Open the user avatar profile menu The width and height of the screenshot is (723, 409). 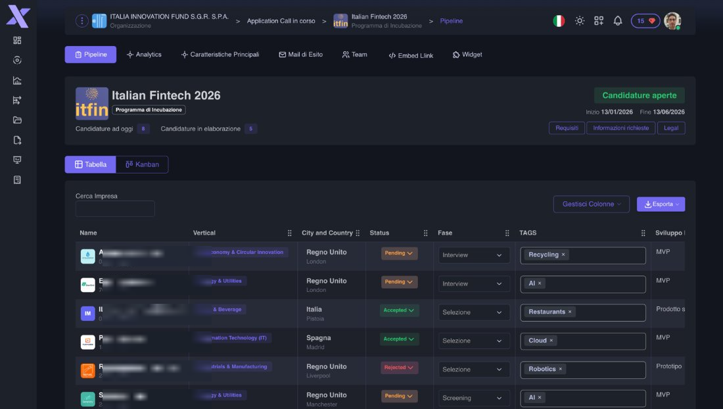pyautogui.click(x=672, y=21)
